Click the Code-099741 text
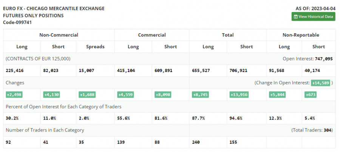The width and height of the screenshot is (340, 152). point(17,22)
